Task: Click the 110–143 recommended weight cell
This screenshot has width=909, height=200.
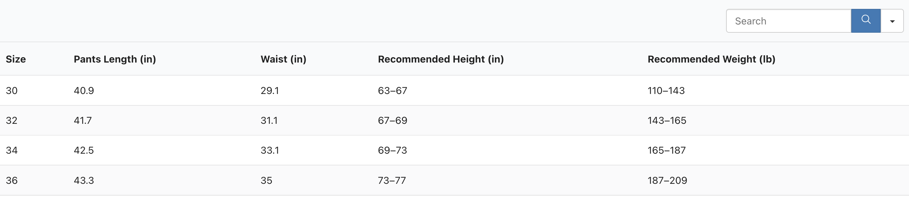Action: (666, 91)
